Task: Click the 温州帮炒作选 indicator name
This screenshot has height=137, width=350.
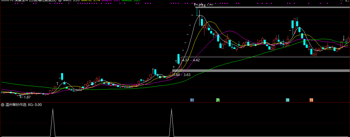Action: (x=16, y=105)
